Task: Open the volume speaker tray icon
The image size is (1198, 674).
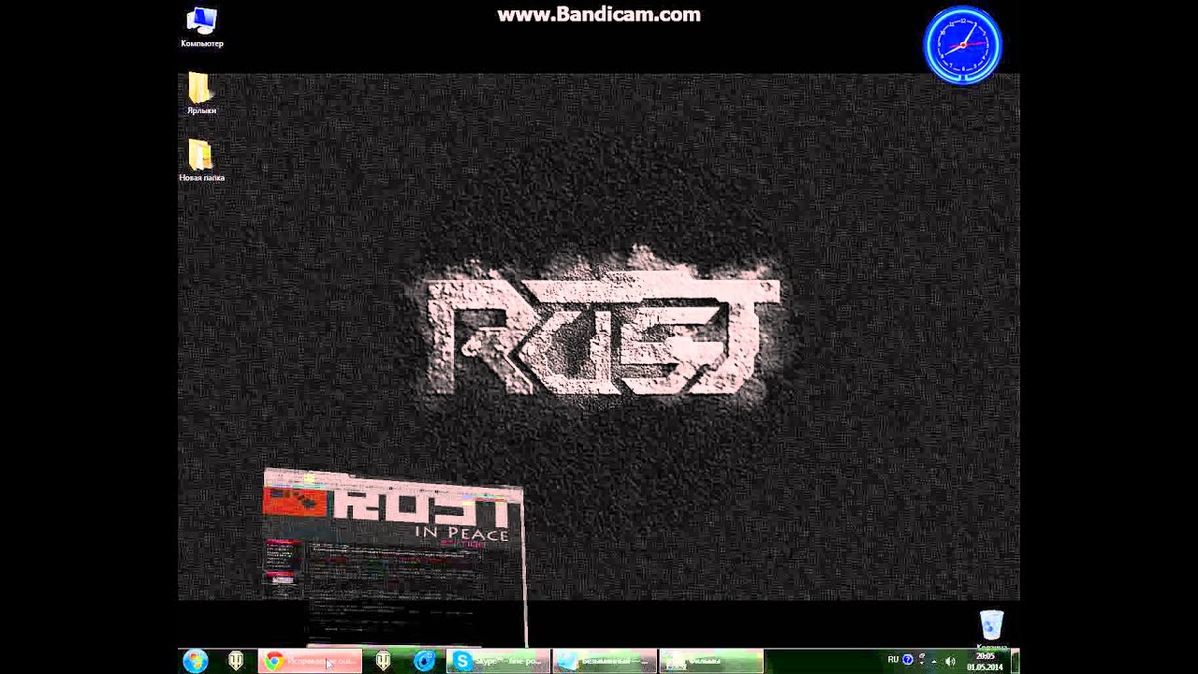Action: [x=951, y=661]
